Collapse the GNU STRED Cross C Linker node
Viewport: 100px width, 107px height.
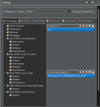[x=5, y=73]
